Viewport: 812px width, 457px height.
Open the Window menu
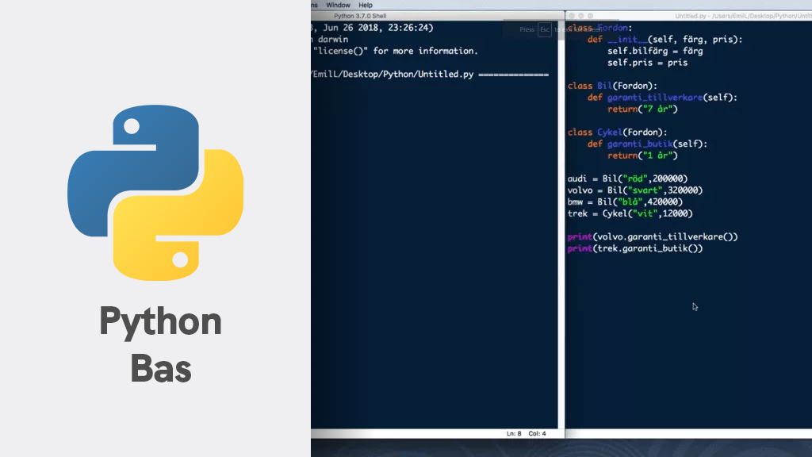(x=339, y=4)
